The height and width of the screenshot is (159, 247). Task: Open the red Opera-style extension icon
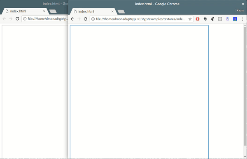coord(198,19)
